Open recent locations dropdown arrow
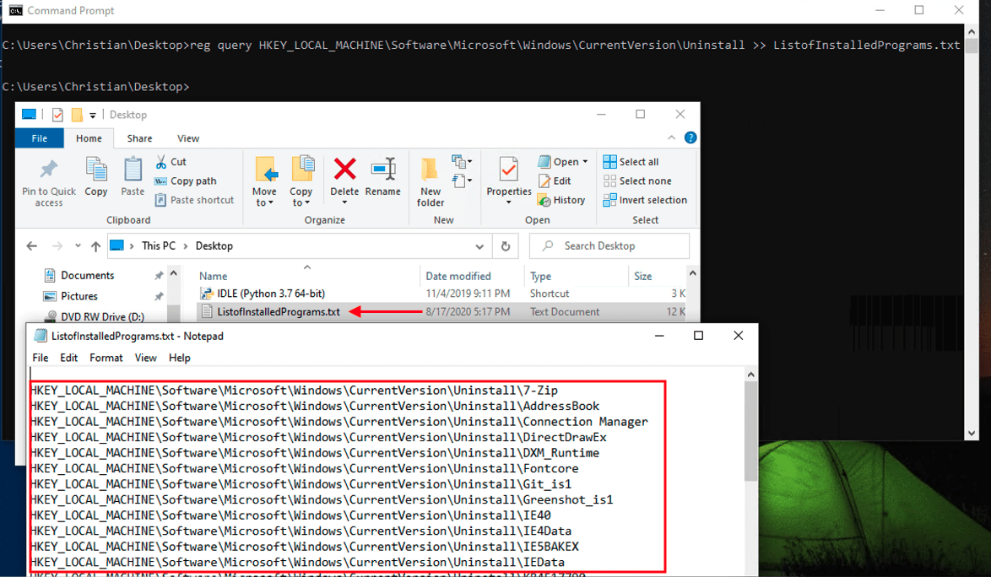Screen dimensions: 991x577 78,246
